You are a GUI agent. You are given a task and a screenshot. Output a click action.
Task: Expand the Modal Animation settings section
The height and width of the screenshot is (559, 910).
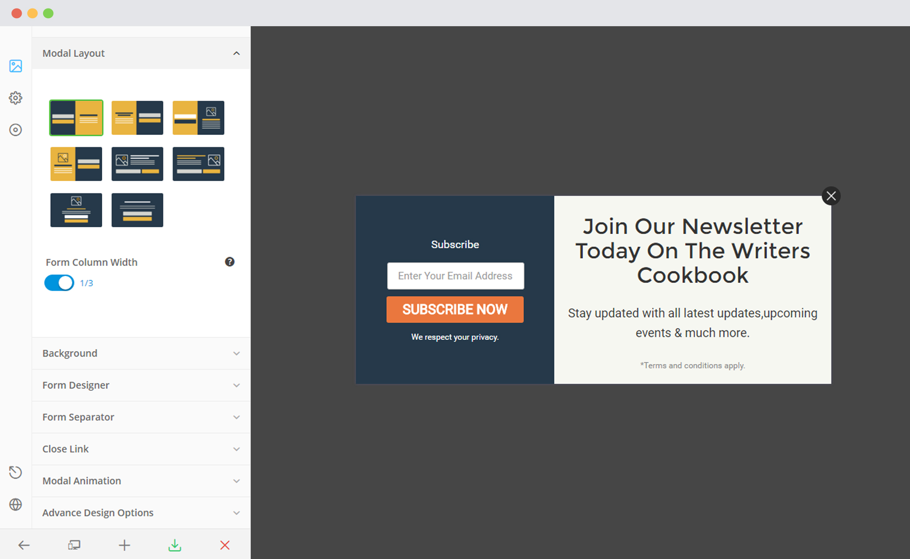(x=139, y=480)
